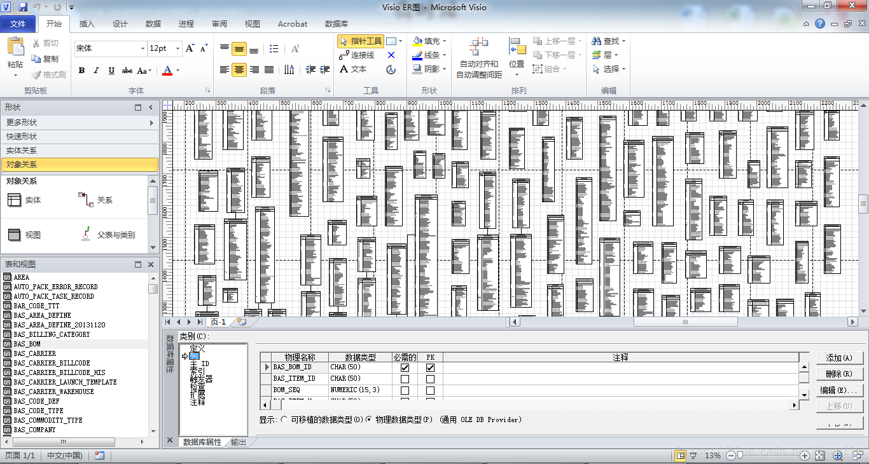Open the Fill (填充) dropdown

point(444,41)
